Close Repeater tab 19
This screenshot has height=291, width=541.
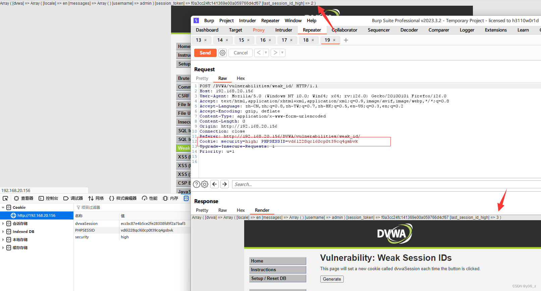coord(334,40)
